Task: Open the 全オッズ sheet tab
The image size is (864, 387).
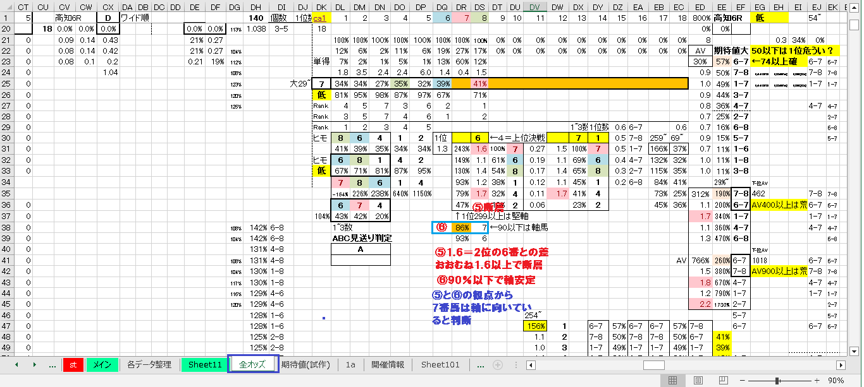Action: [x=252, y=365]
